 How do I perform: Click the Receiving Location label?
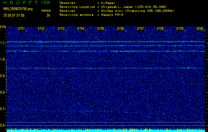click(77, 7)
